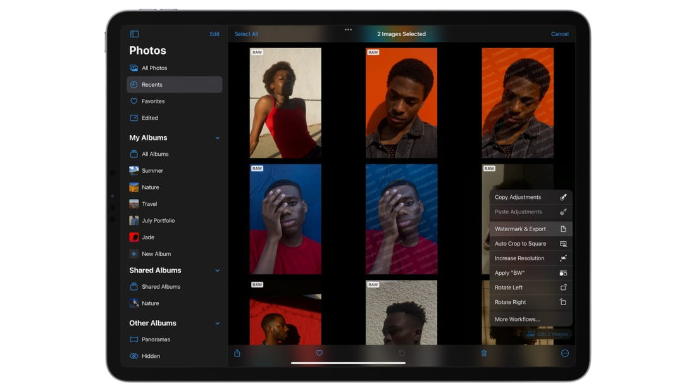Select Auto Crop to Square
The height and width of the screenshot is (392, 696).
click(530, 244)
